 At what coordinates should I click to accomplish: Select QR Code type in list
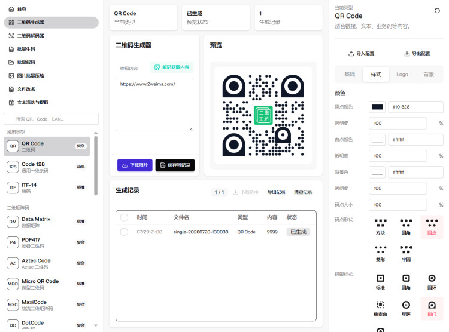tap(47, 146)
